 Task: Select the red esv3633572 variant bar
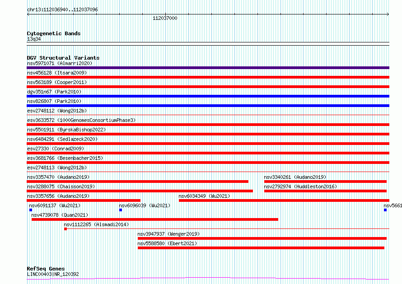pyautogui.click(x=208, y=125)
